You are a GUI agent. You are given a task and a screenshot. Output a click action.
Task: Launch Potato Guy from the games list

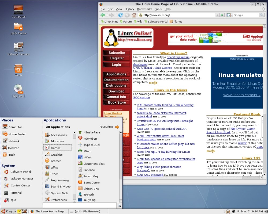click(x=91, y=176)
